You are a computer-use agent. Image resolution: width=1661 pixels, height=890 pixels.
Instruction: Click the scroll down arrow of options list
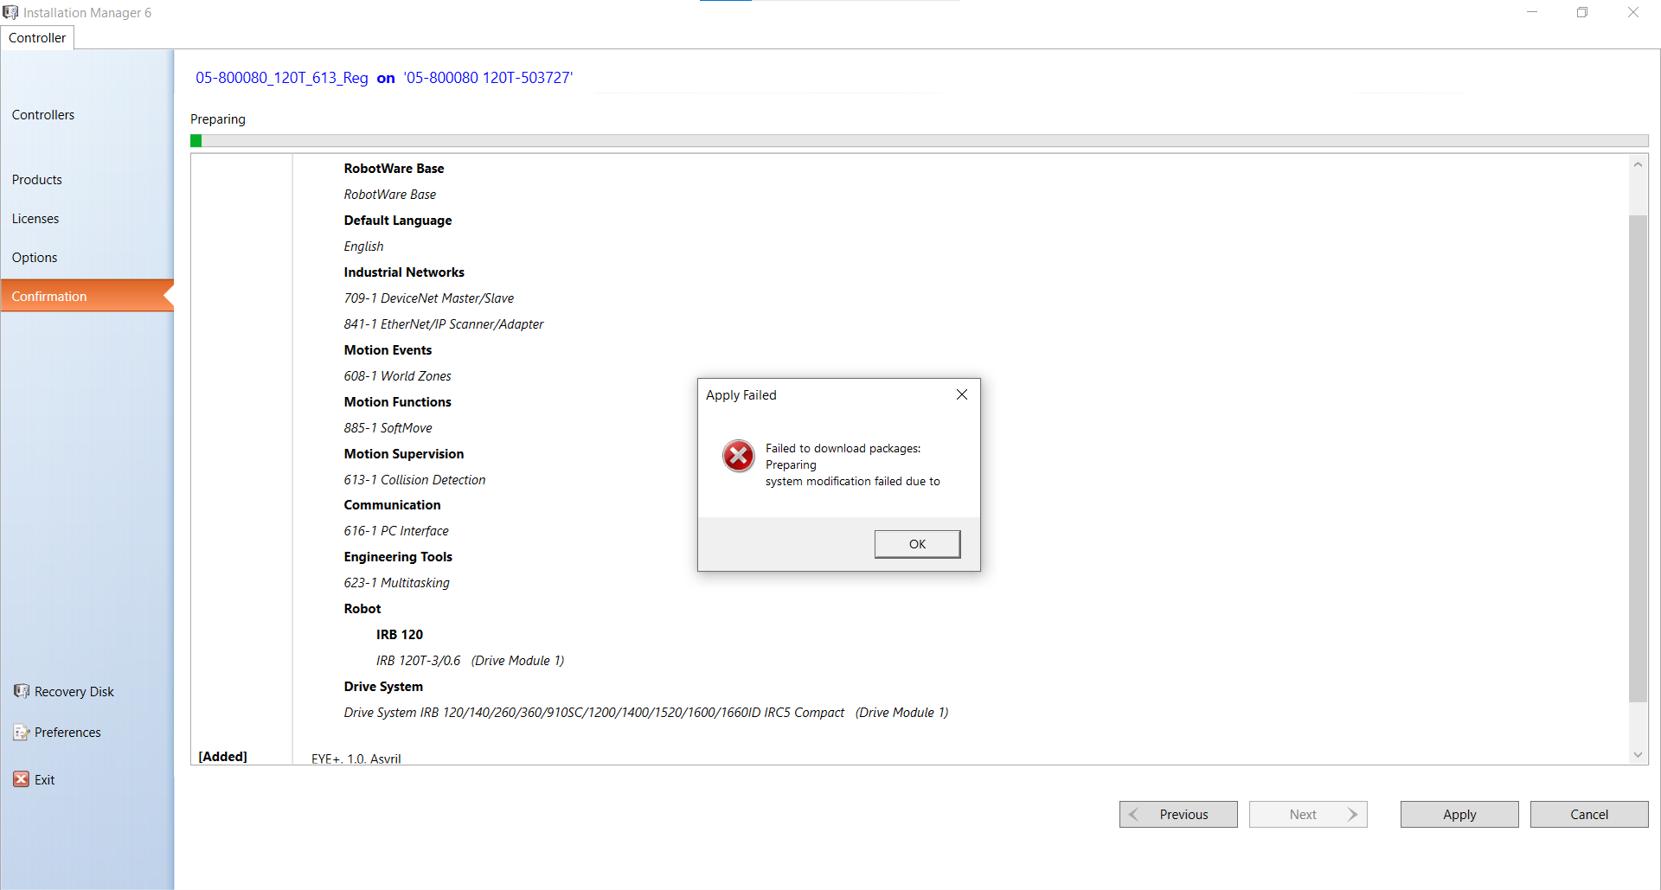pos(1638,754)
